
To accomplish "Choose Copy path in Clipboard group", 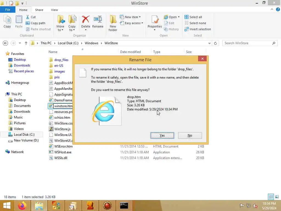I will click(35, 23).
